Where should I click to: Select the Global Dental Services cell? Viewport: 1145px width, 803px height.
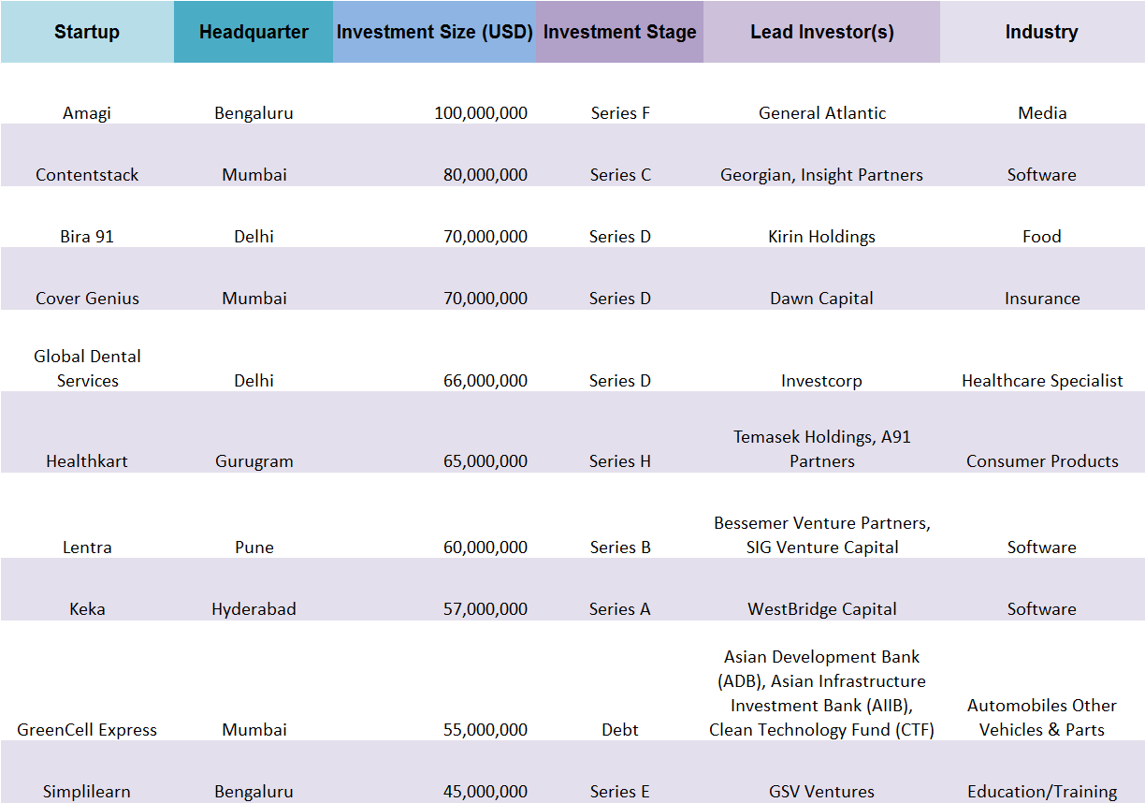point(87,369)
